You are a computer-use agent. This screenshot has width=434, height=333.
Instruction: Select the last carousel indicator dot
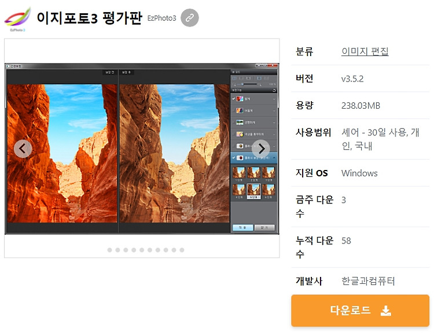[x=182, y=250]
